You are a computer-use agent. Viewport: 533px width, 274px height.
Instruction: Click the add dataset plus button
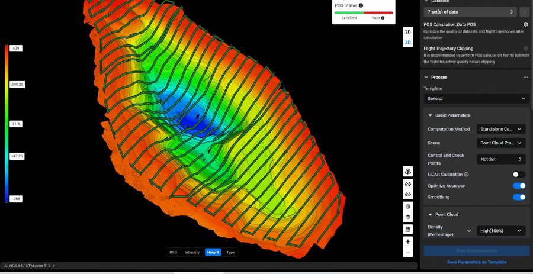tap(525, 12)
